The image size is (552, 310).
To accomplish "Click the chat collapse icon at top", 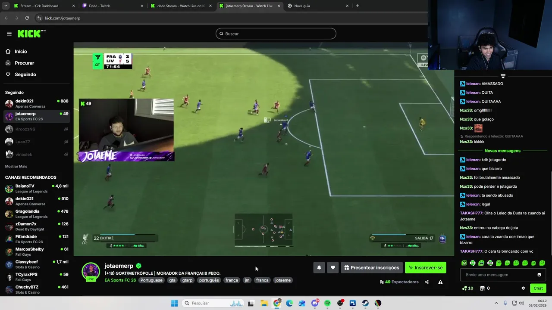I will [x=503, y=76].
